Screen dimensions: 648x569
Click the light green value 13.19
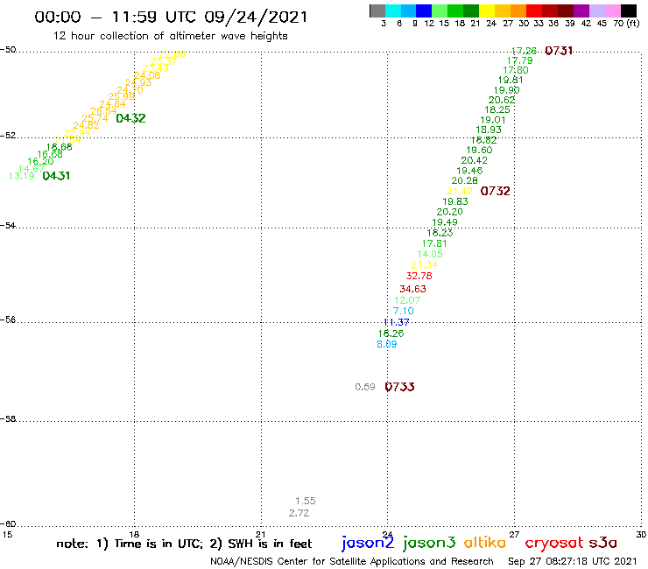(22, 176)
